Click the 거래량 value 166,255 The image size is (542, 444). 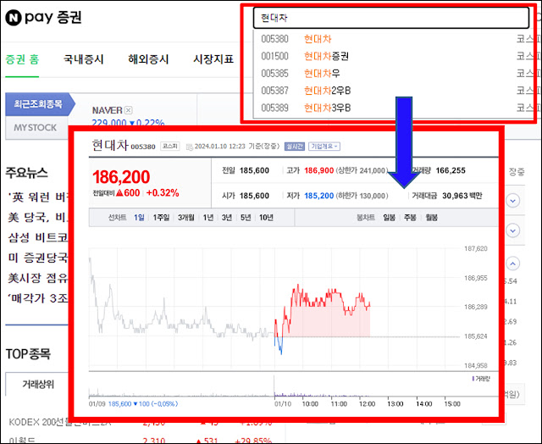click(451, 170)
